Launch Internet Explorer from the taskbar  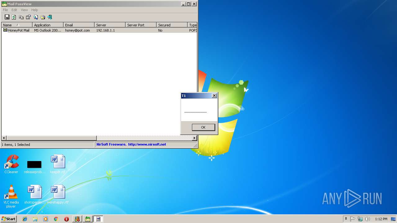coord(25,219)
